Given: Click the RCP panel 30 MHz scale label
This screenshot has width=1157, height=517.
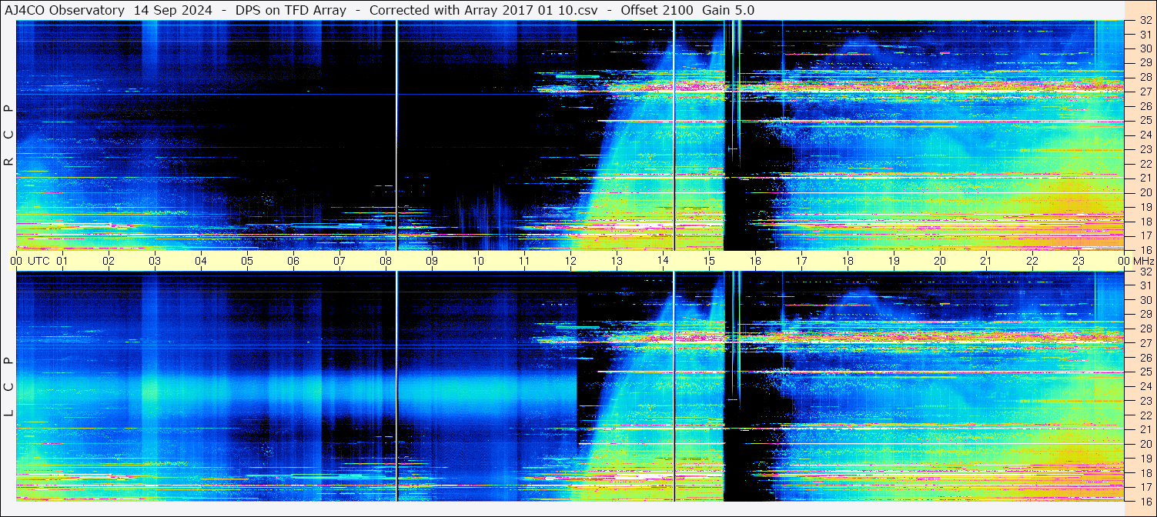Looking at the screenshot, I should coord(1145,48).
